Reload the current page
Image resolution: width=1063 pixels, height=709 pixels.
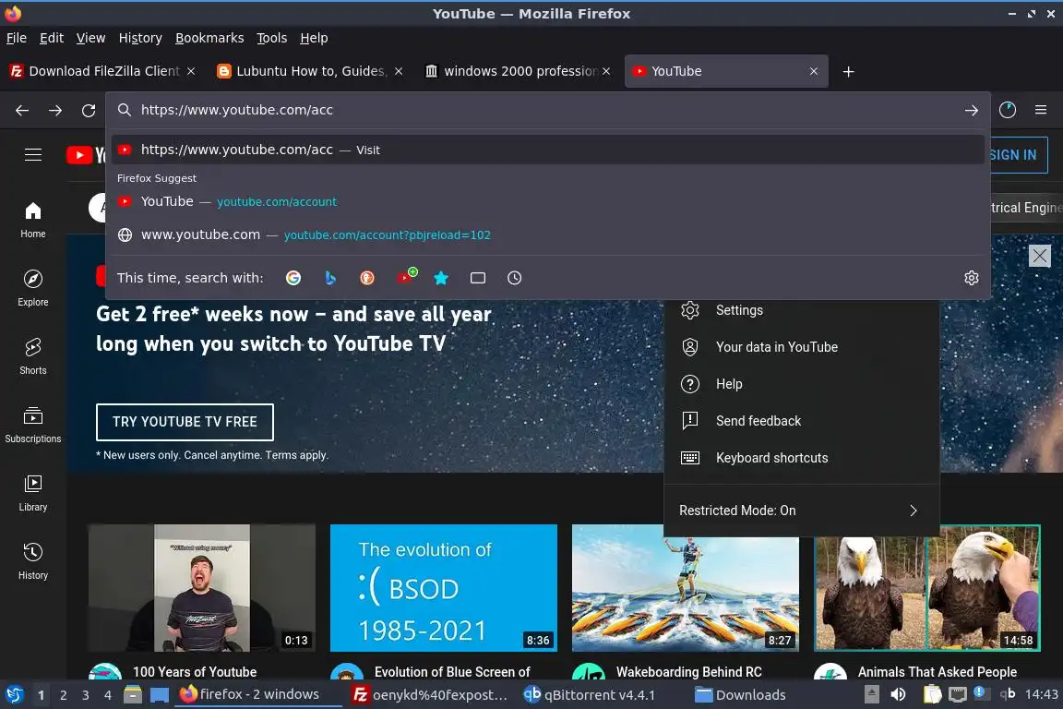click(x=89, y=110)
